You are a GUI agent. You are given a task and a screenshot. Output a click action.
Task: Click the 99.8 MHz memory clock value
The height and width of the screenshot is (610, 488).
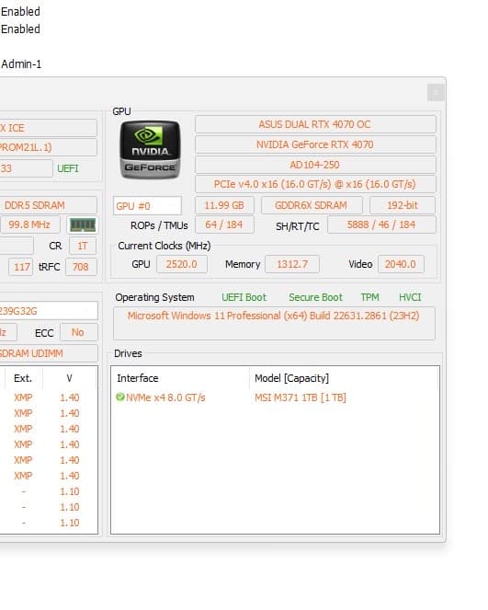(x=30, y=224)
